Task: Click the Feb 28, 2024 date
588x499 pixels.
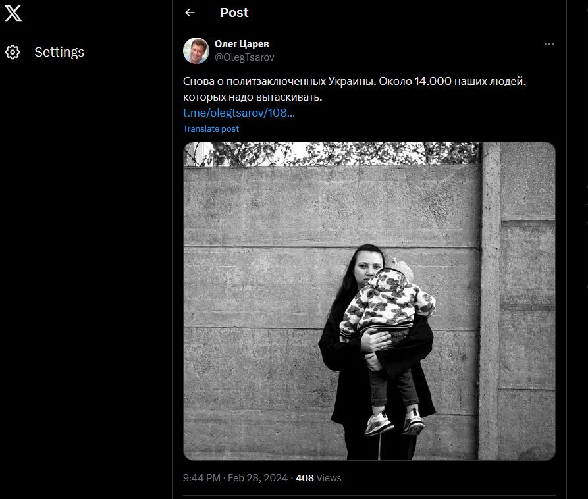Action: click(257, 478)
